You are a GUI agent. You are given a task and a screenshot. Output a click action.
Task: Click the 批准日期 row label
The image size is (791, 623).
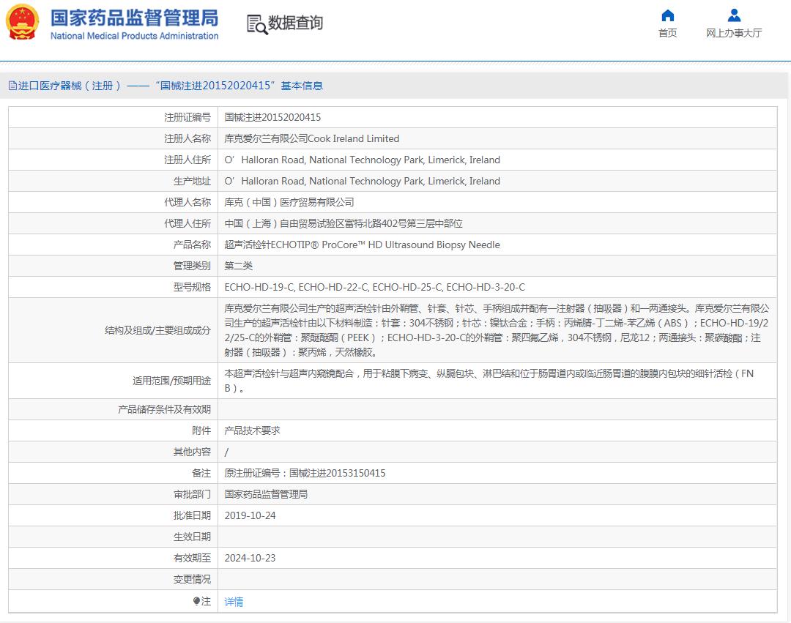(x=192, y=515)
